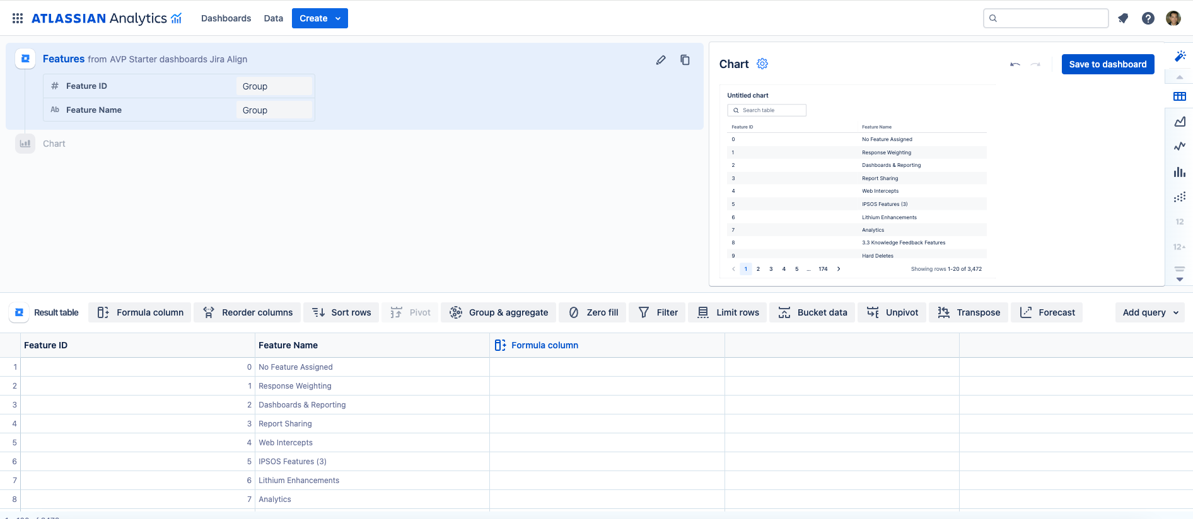The width and height of the screenshot is (1193, 519).
Task: Open the Dashboards menu
Action: tap(226, 18)
